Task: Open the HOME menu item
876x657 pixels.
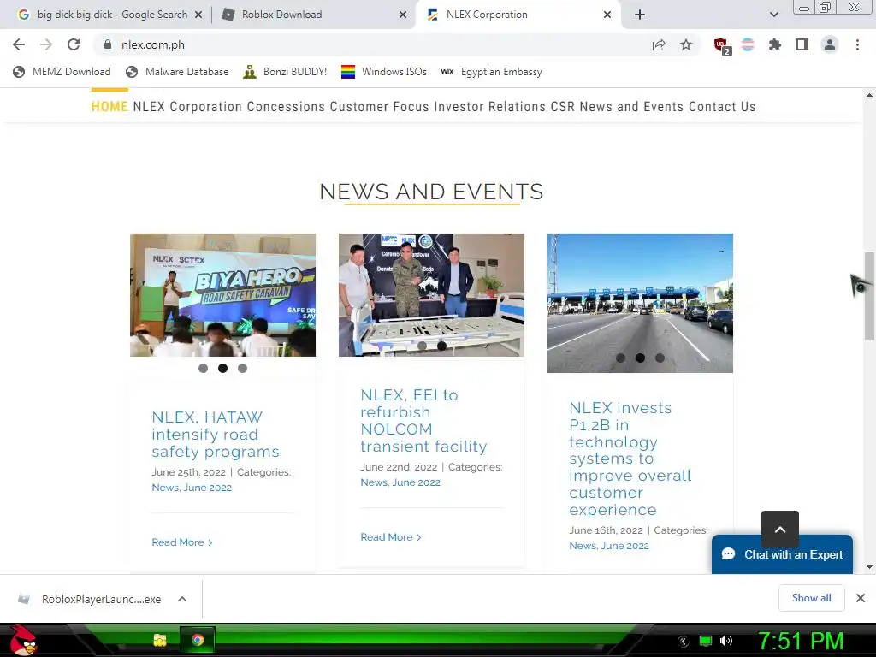Action: click(109, 107)
